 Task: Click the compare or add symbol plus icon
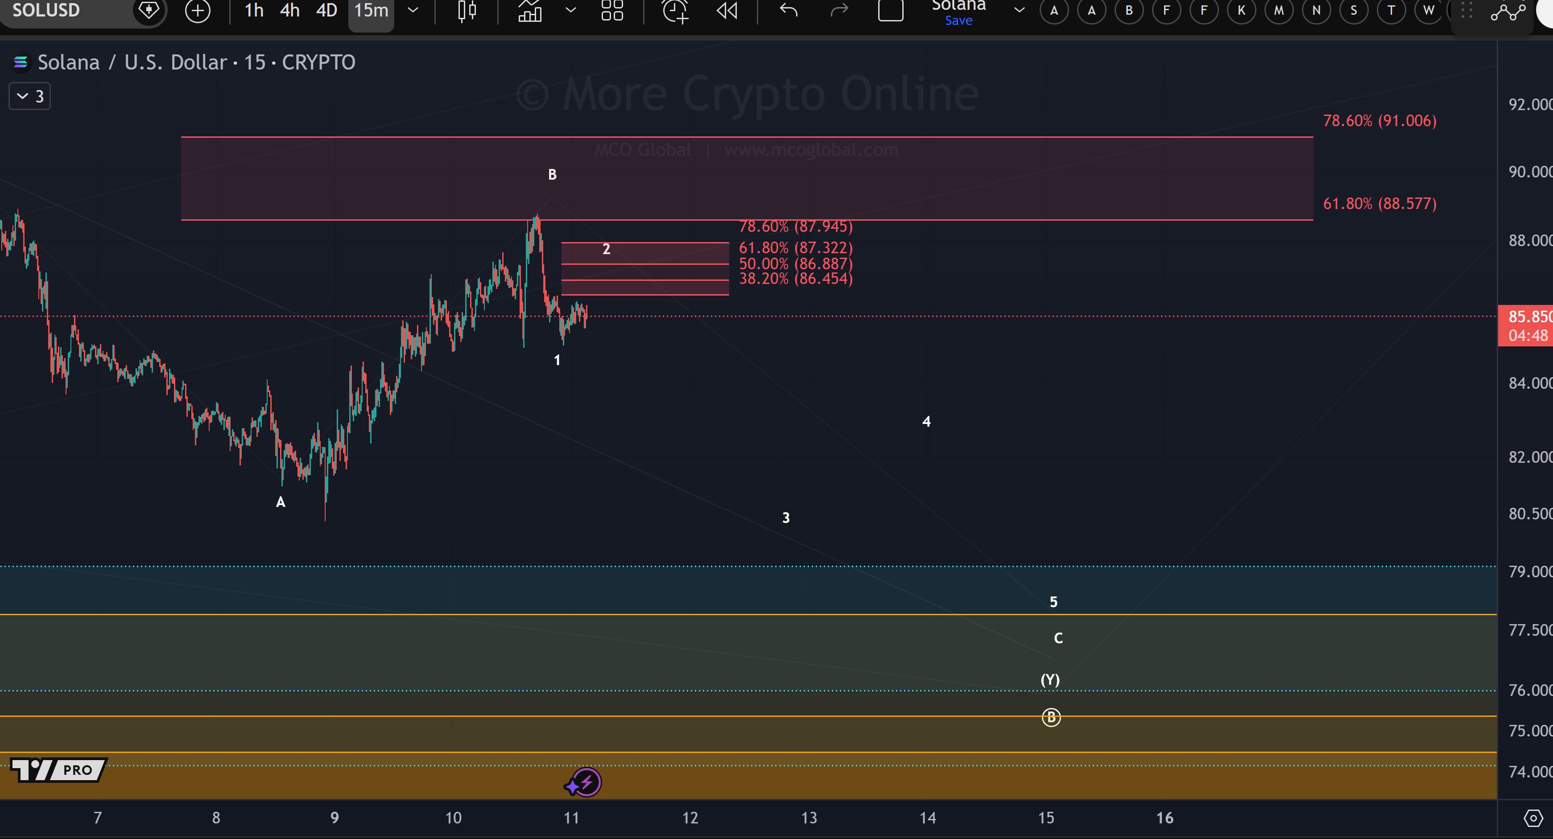pyautogui.click(x=198, y=11)
